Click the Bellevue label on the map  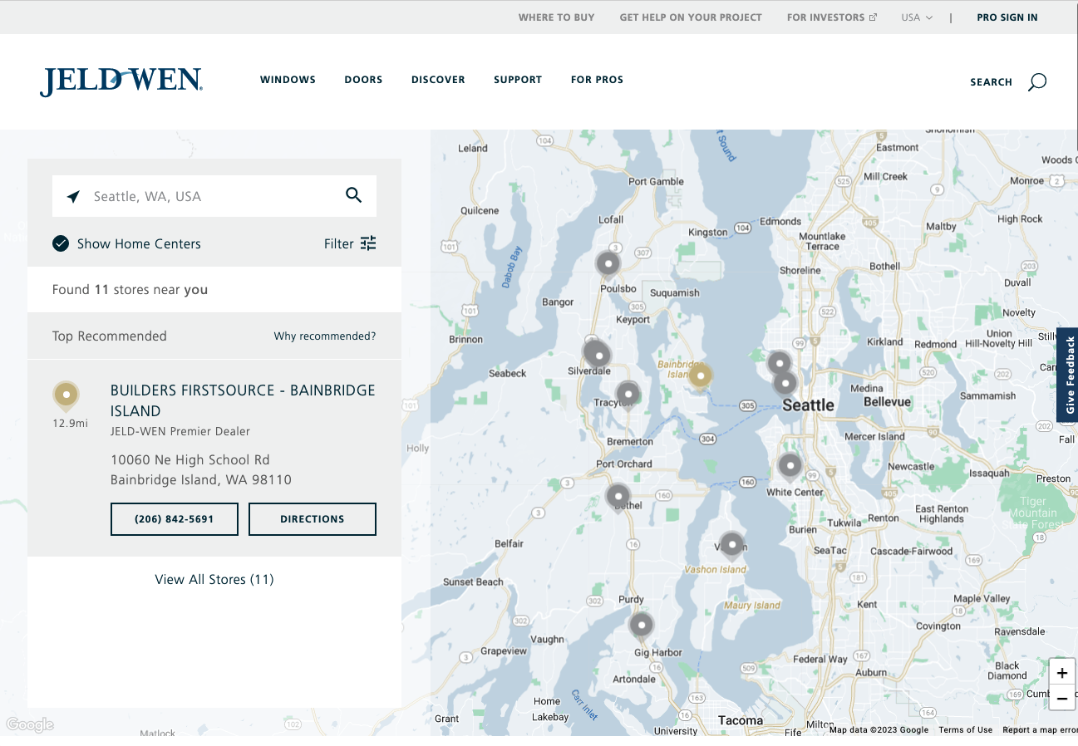click(888, 402)
